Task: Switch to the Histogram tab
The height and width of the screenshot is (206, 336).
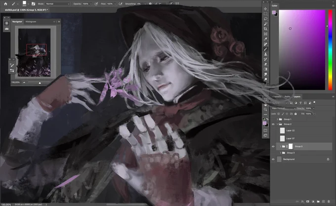Action: 31,22
